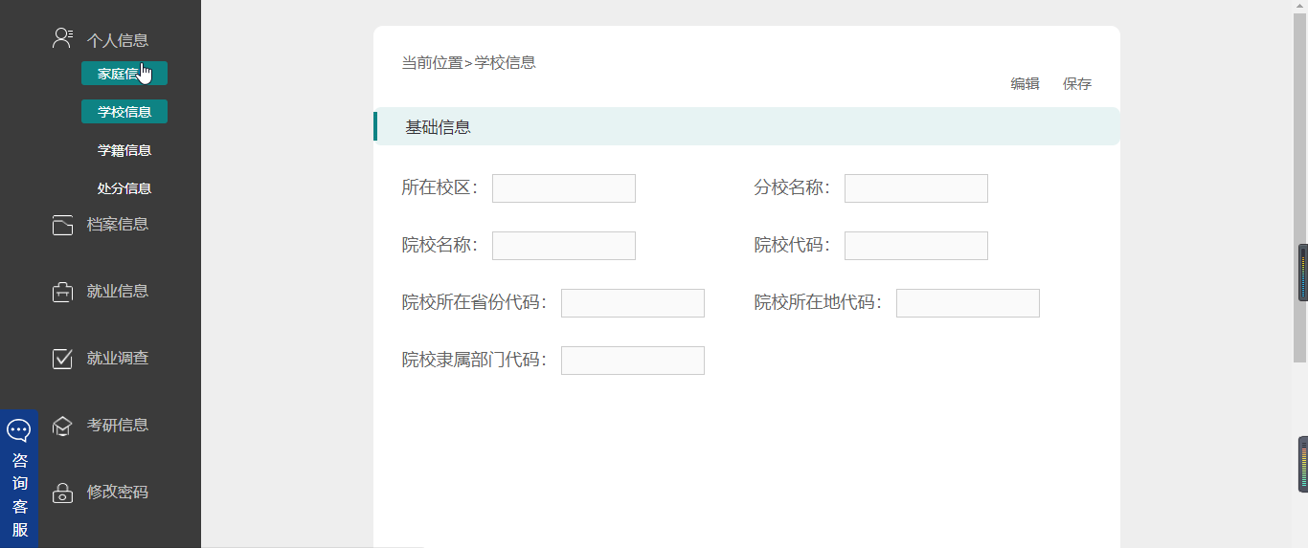Select the 院校代码 text field
1308x548 pixels.
coord(916,246)
